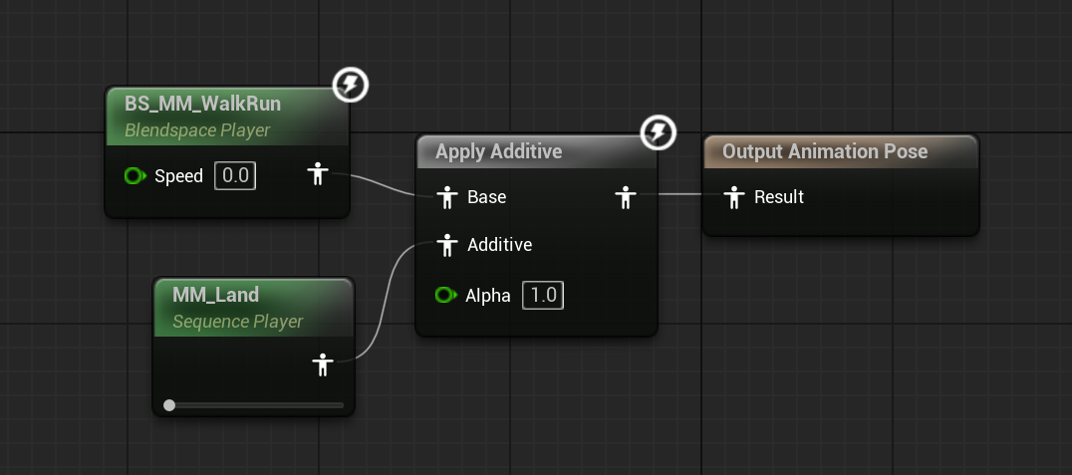Click the green Speed float pin

click(x=134, y=176)
